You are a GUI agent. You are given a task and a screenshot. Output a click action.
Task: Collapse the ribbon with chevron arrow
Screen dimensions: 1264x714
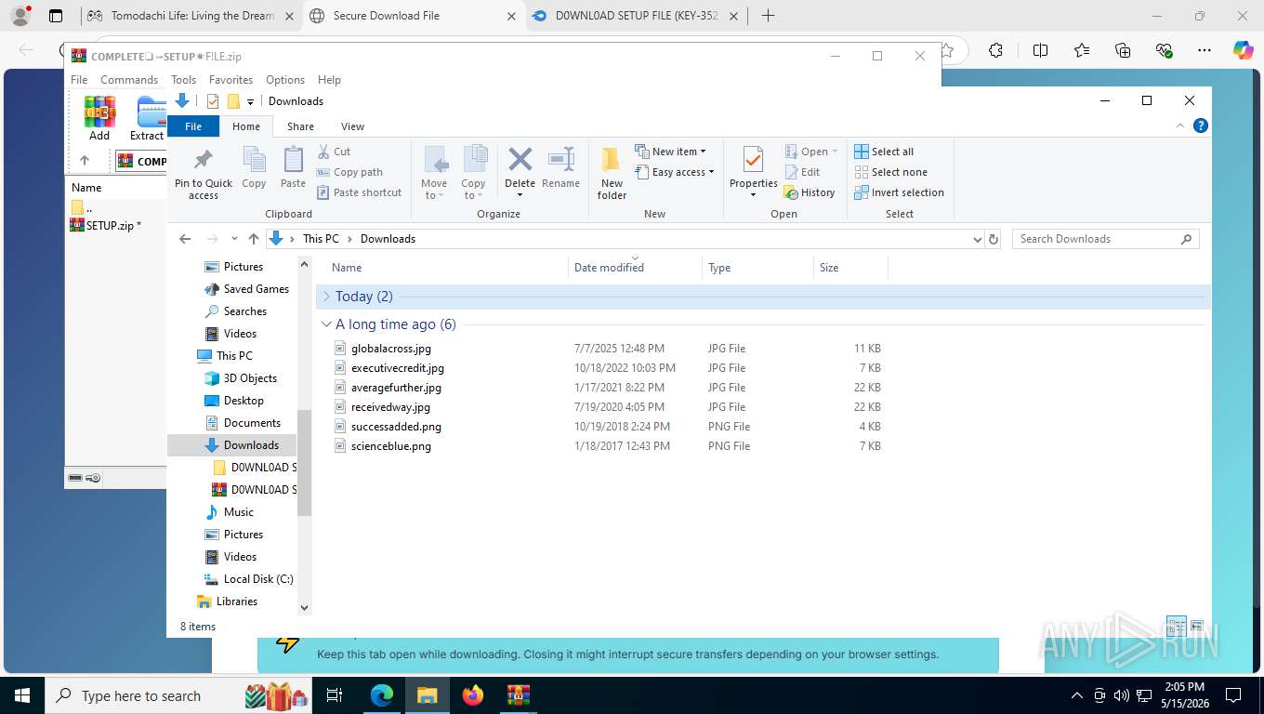1180,126
